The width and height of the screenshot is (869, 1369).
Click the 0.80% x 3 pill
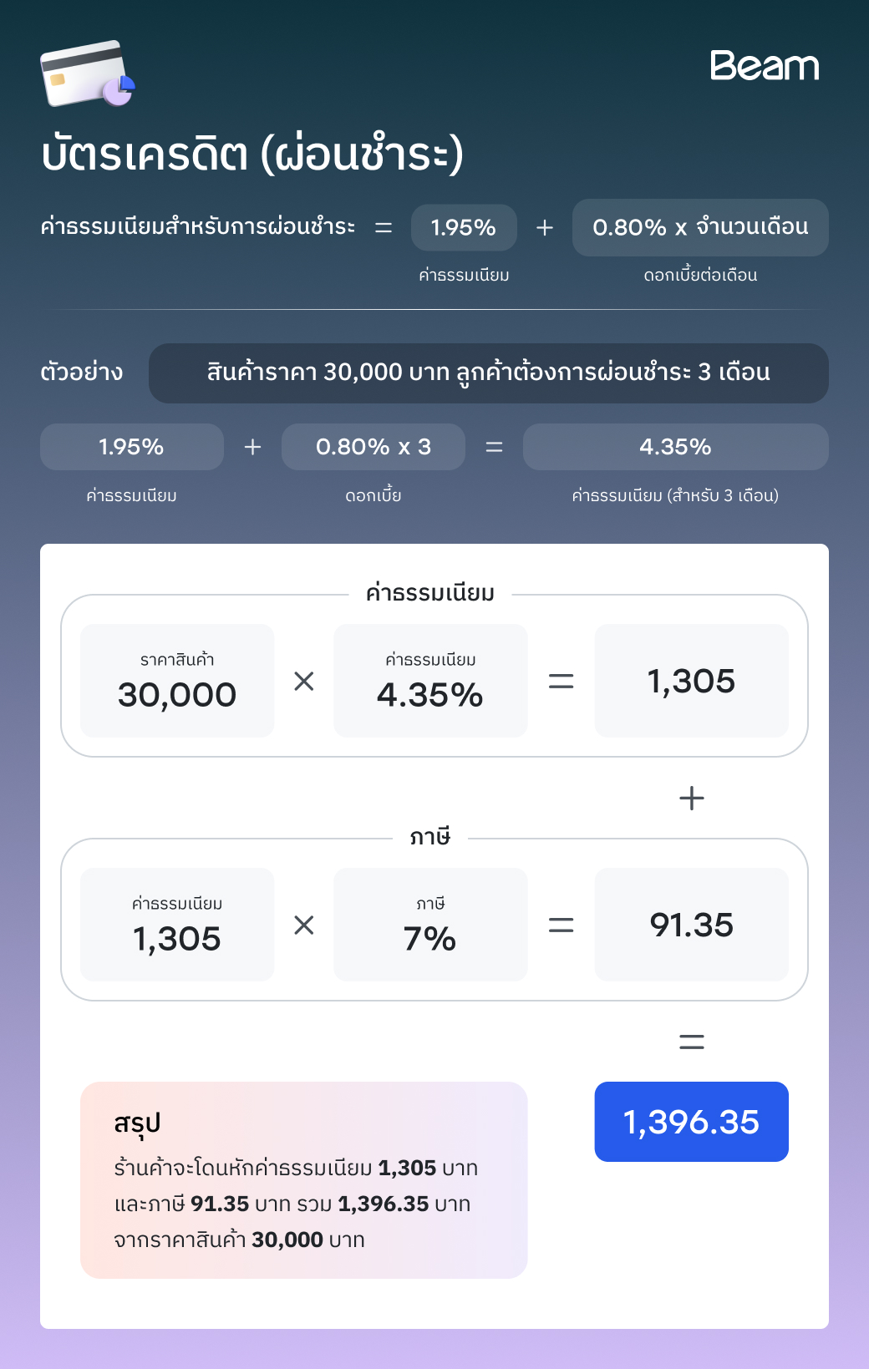tap(374, 447)
